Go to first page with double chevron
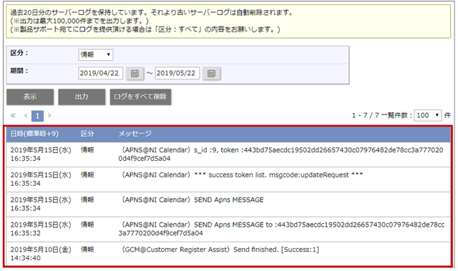Screen dimensions: 458x271 [13, 116]
